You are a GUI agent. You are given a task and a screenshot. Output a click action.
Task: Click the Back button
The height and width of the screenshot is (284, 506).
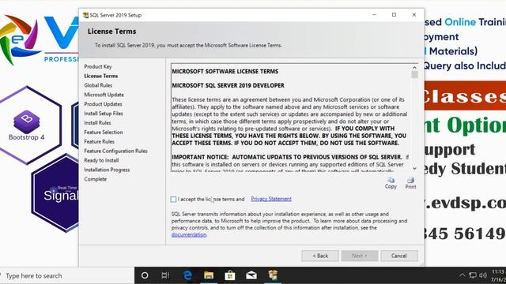pos(320,256)
